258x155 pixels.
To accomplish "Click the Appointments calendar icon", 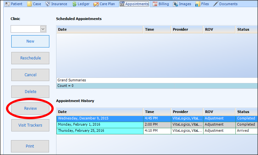I will coord(122,4).
